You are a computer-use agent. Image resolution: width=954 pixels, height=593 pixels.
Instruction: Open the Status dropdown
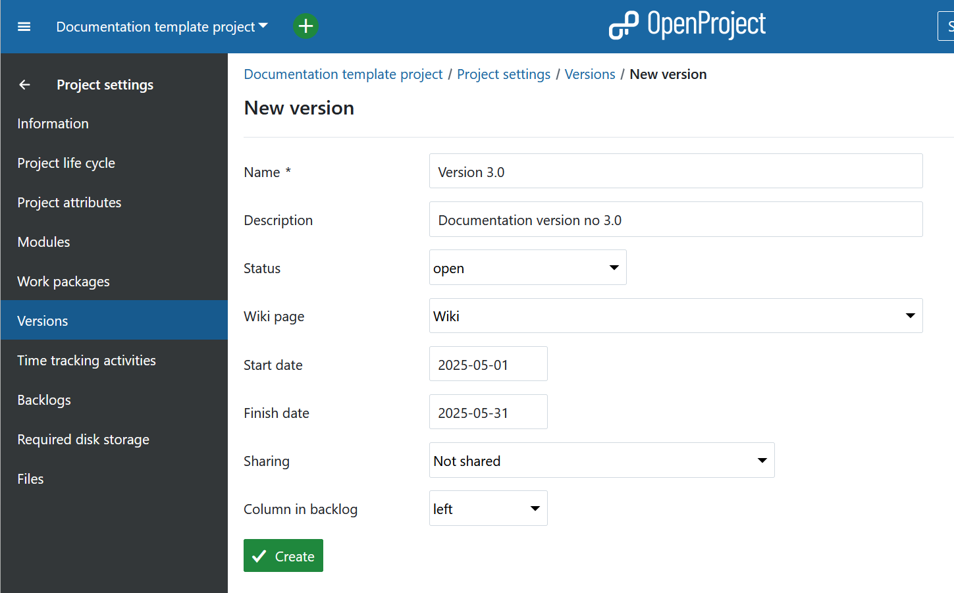[527, 267]
